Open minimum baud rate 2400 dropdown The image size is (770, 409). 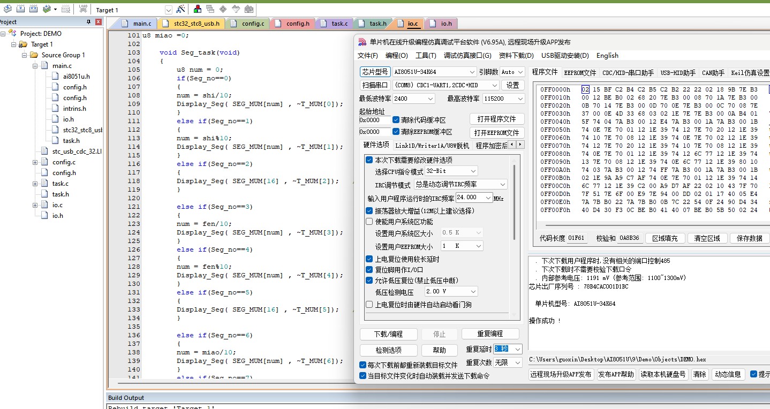pyautogui.click(x=431, y=99)
